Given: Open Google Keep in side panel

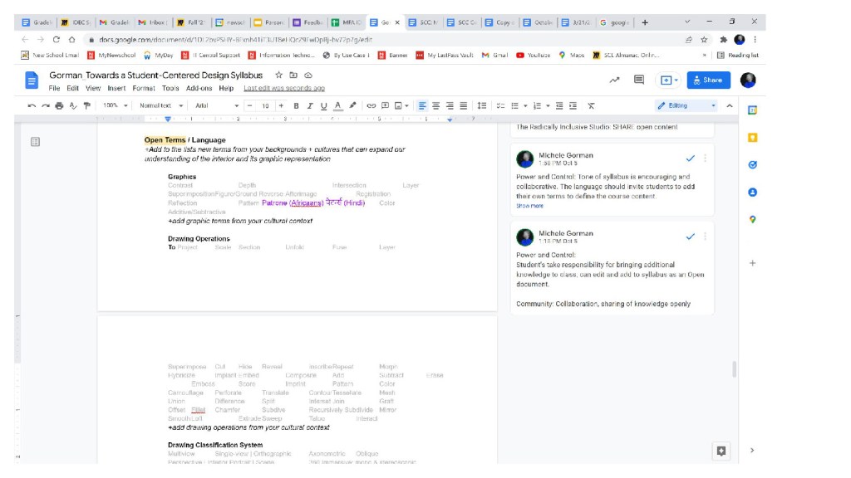Looking at the screenshot, I should 752,138.
